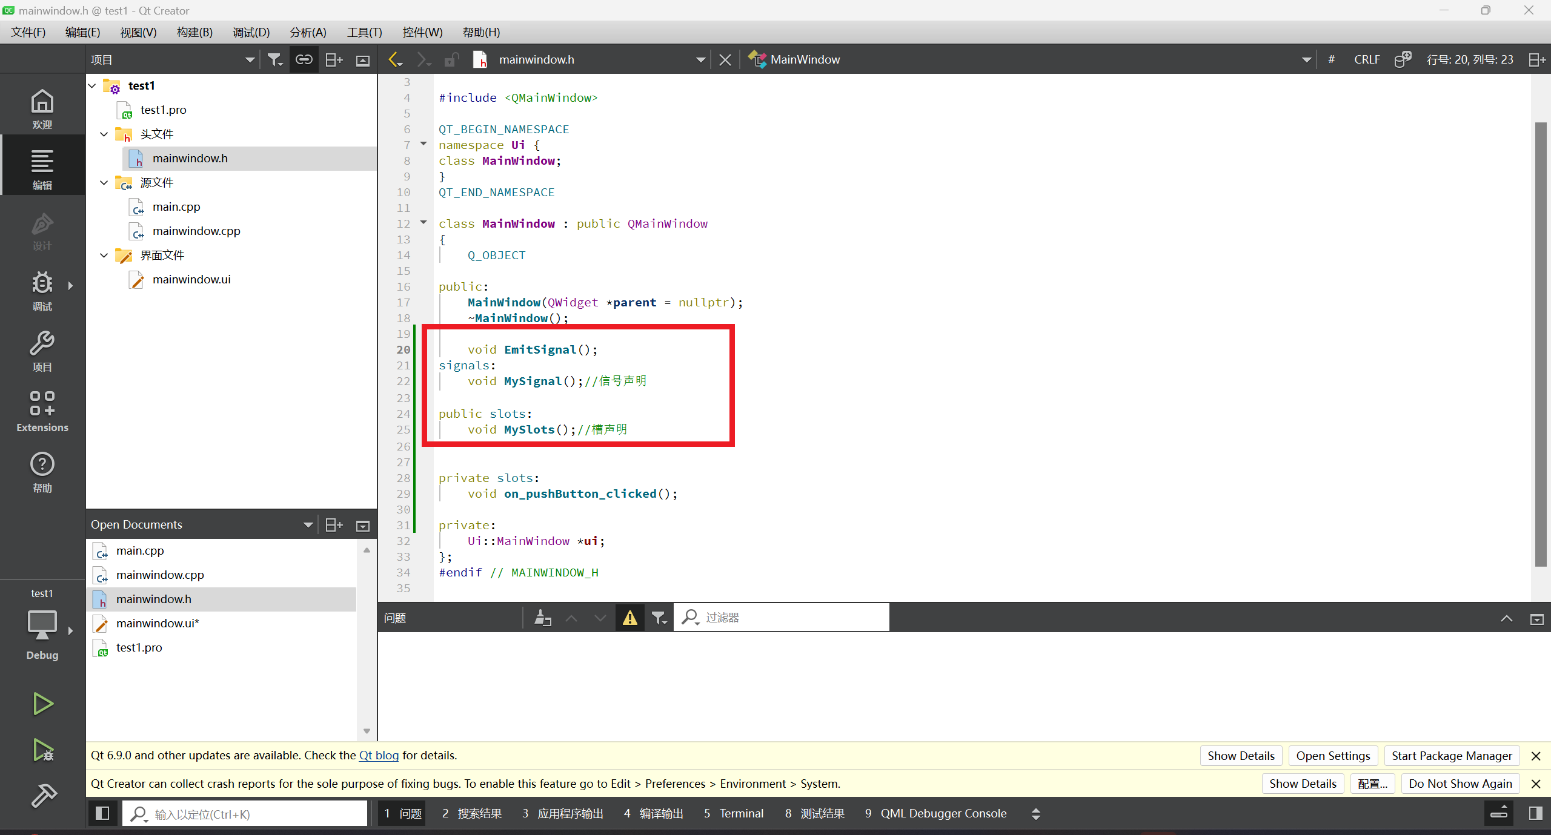Open the 项目 view selector dropdown
The image size is (1551, 835).
click(249, 59)
